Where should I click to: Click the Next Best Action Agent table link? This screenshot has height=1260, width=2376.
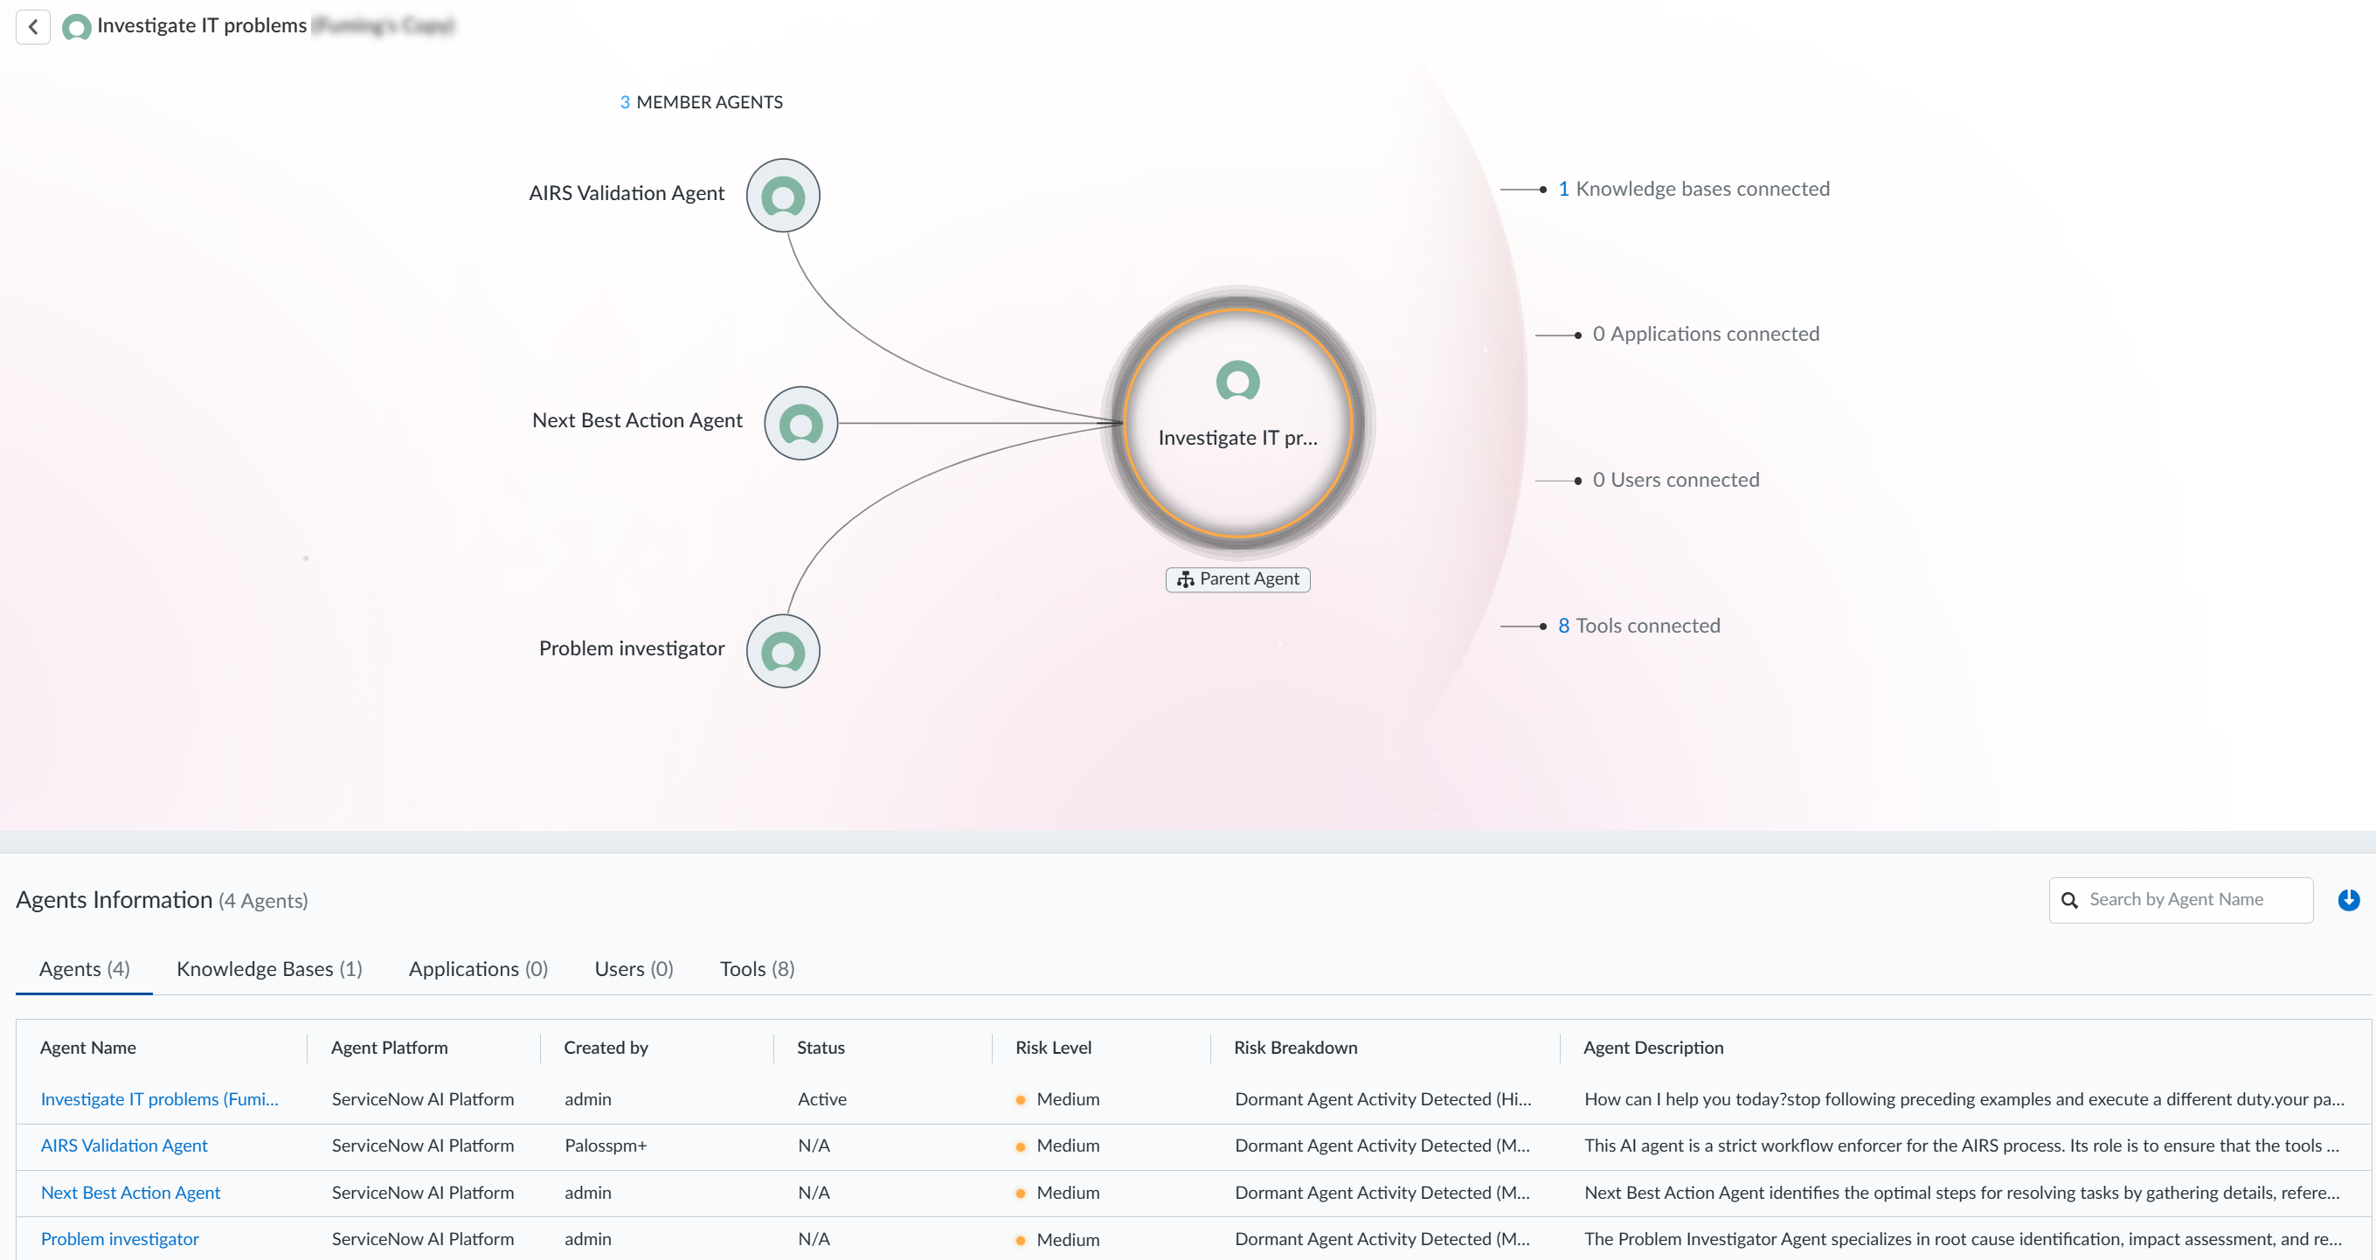(130, 1193)
